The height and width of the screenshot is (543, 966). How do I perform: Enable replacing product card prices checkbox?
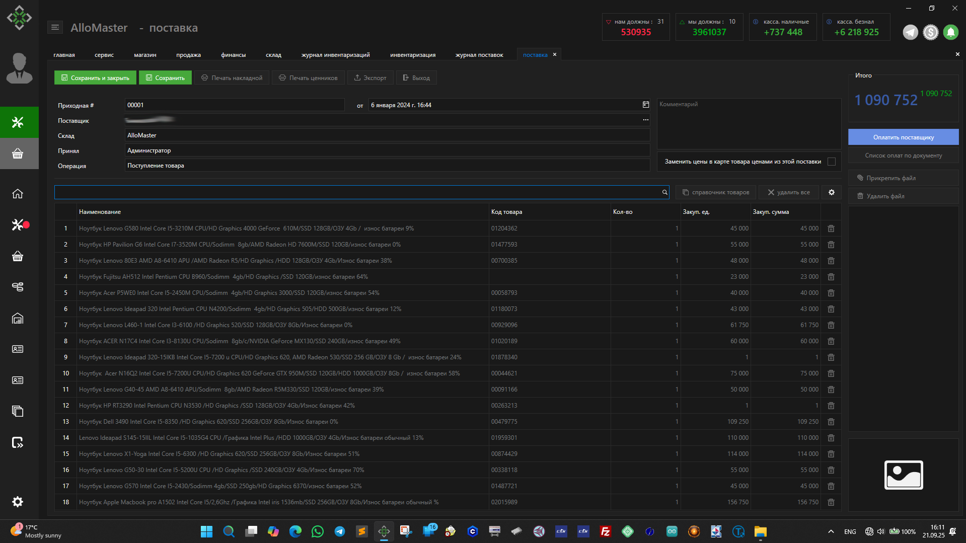[832, 162]
